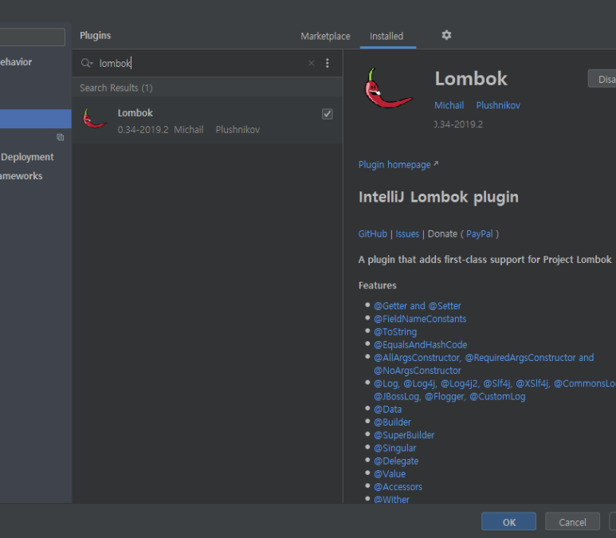Open the plugins settings gear menu
Screen dimensions: 616x538
446,35
